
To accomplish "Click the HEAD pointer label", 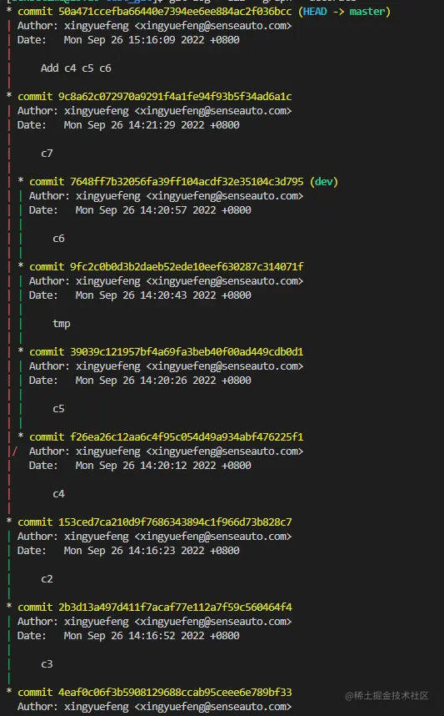I will pyautogui.click(x=315, y=12).
